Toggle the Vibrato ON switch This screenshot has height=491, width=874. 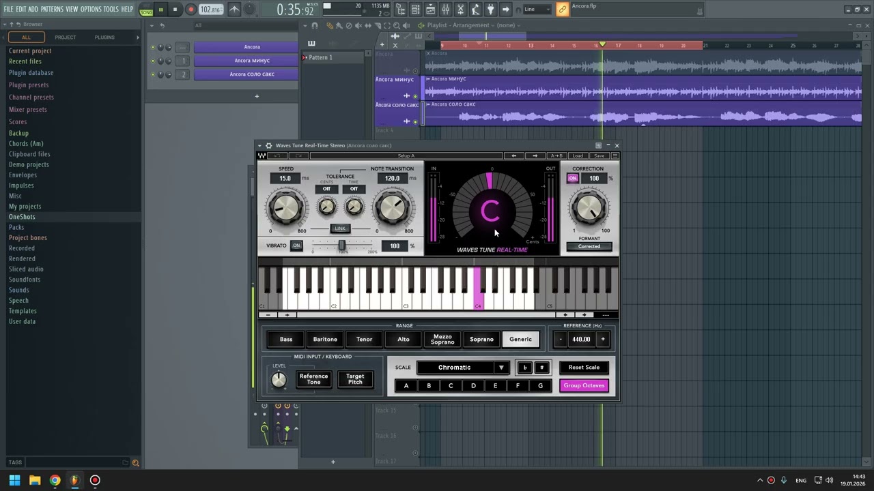pyautogui.click(x=296, y=245)
